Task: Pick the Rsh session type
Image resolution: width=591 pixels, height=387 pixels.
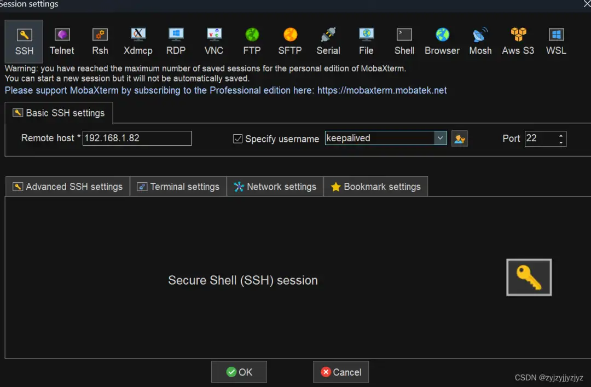Action: coord(100,42)
